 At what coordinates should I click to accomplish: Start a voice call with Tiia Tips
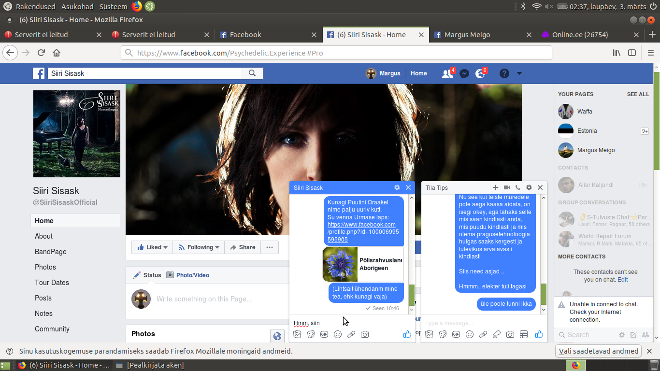click(x=518, y=187)
